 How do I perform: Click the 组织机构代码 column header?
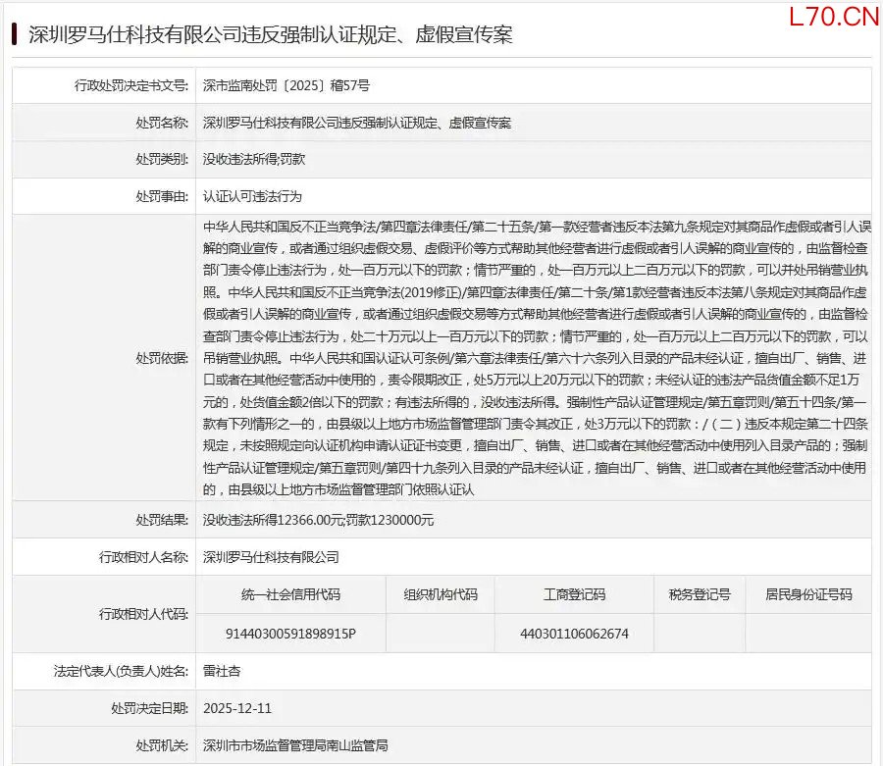coord(441,594)
